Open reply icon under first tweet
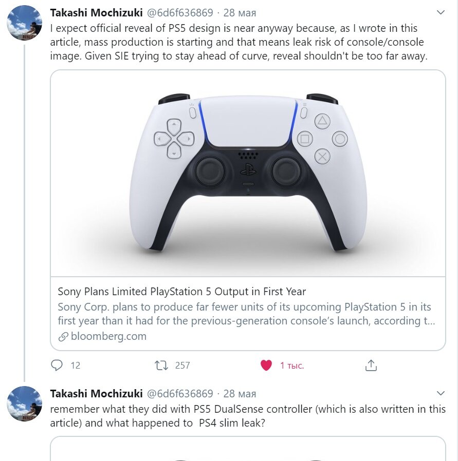The image size is (458, 461). [x=57, y=365]
